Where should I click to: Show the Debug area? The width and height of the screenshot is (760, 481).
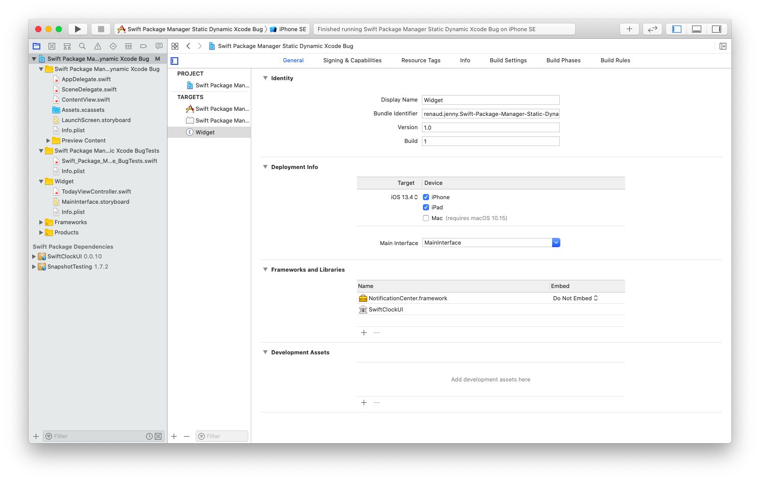coord(697,29)
